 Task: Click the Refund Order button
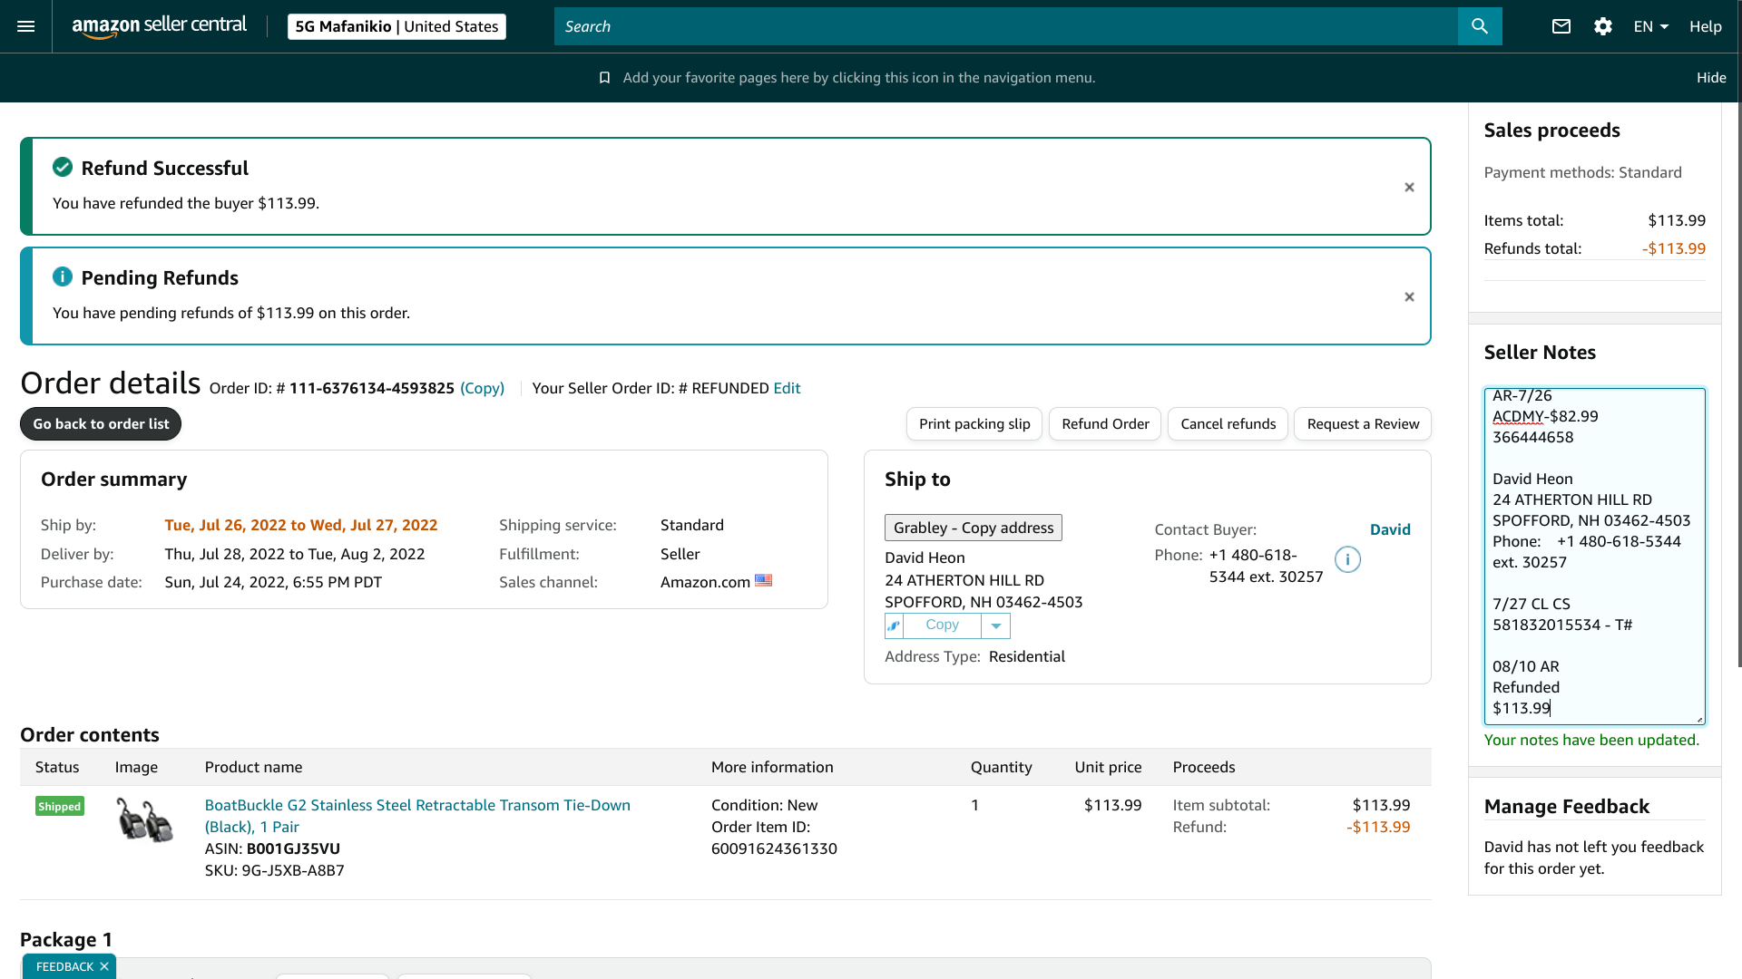(1105, 424)
